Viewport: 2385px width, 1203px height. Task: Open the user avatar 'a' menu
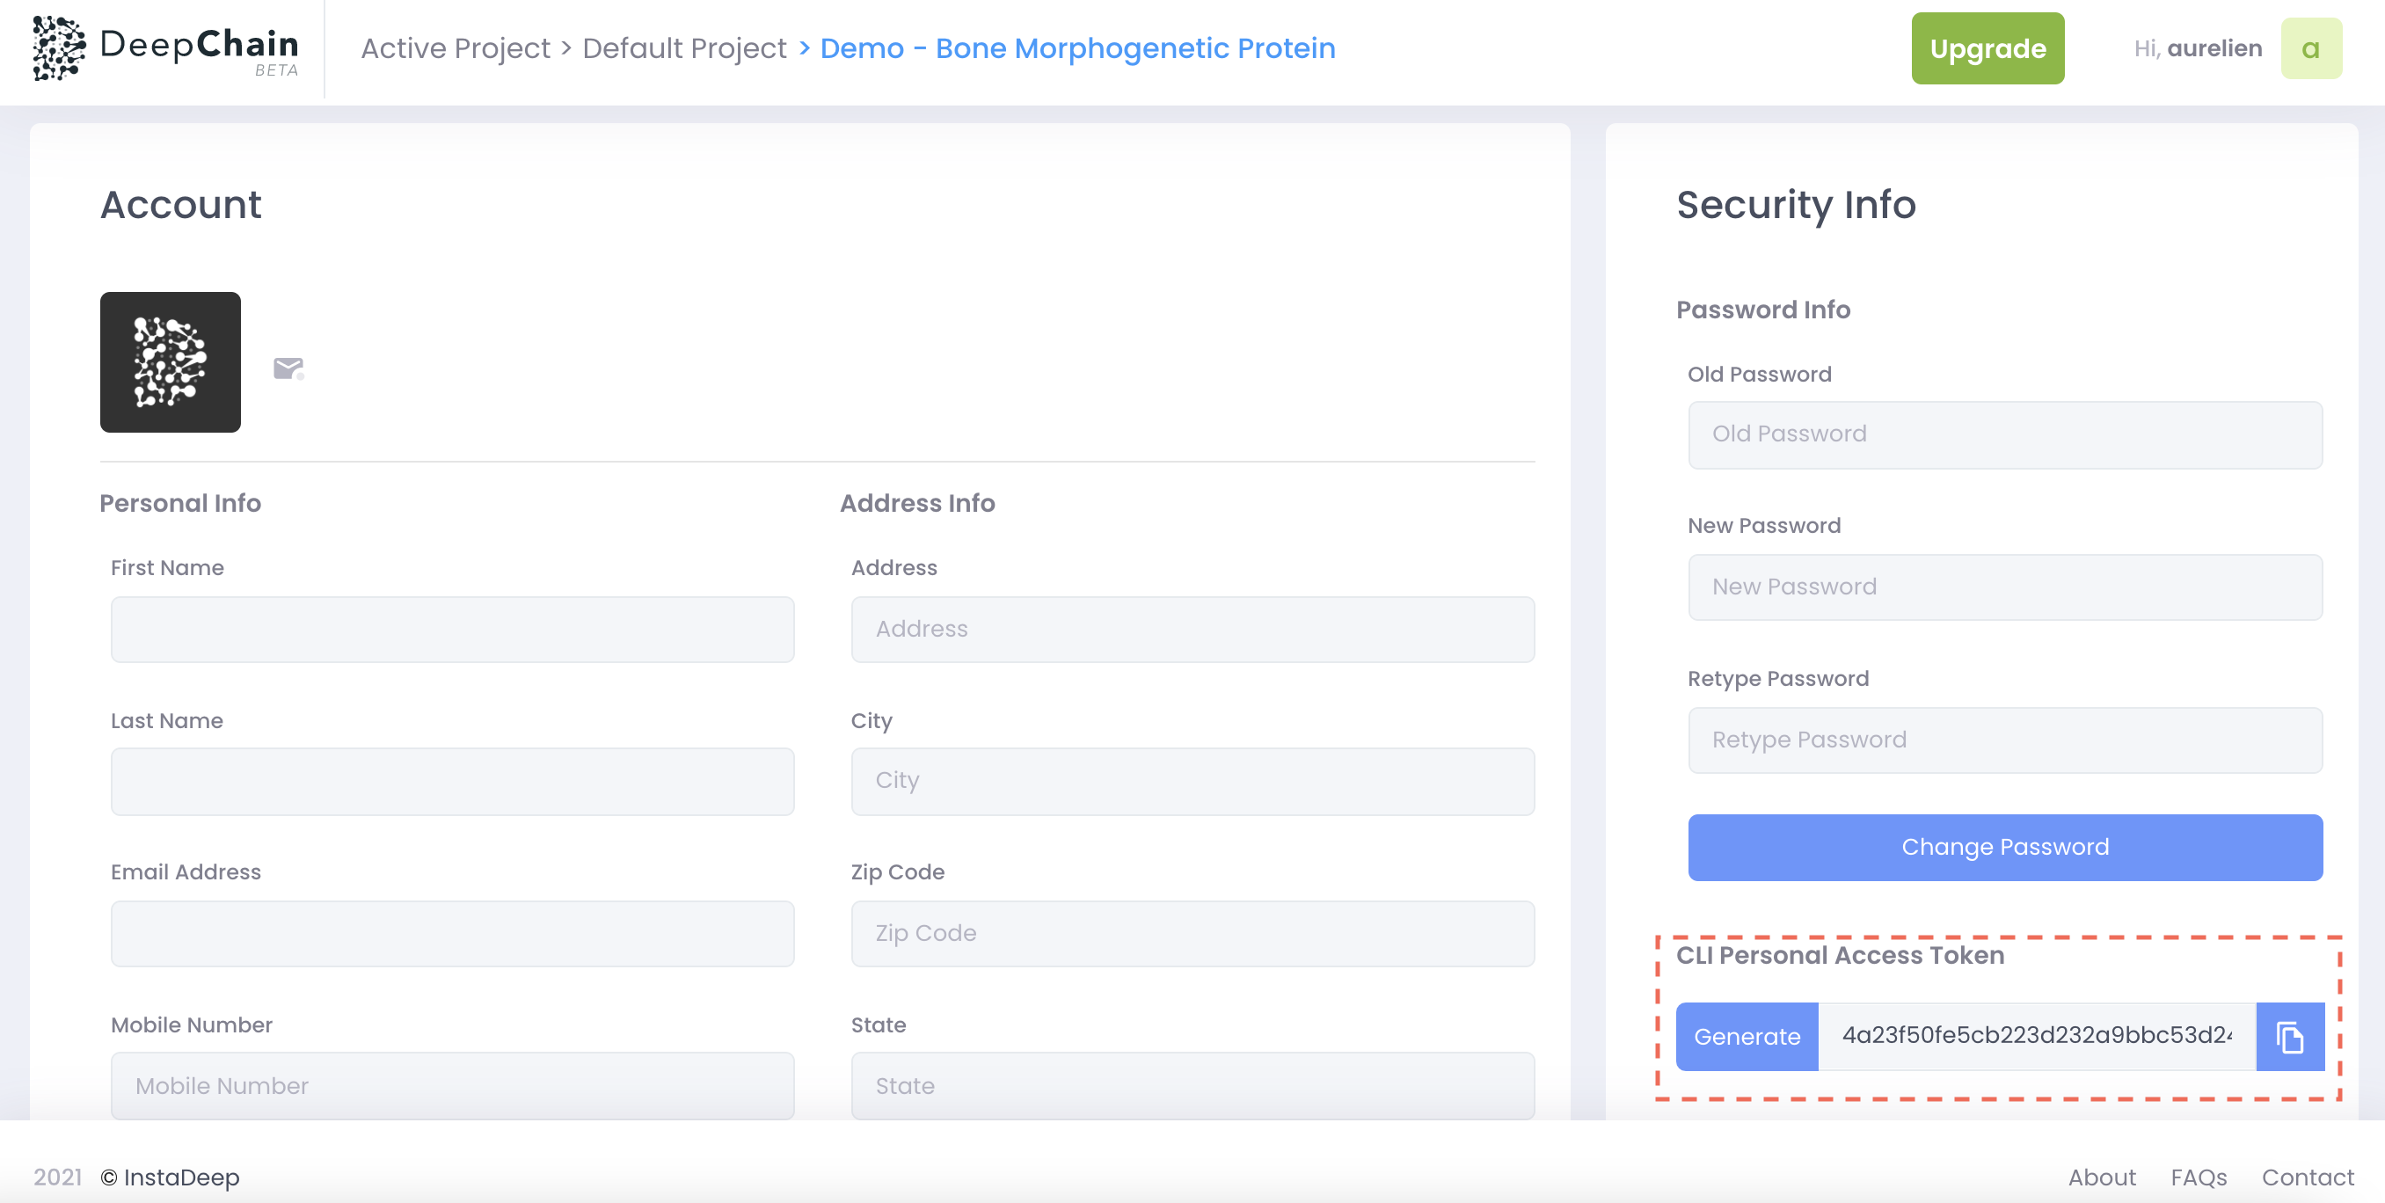[x=2310, y=48]
